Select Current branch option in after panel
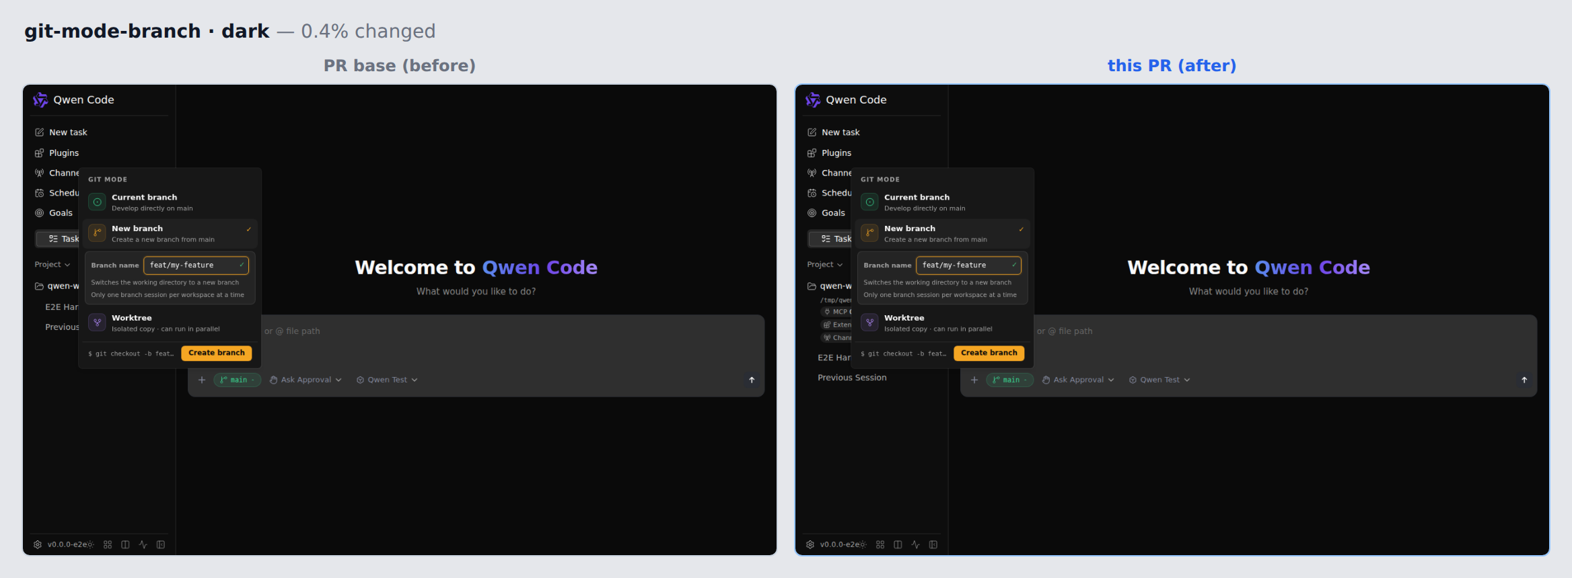Screen dimensions: 1572x578 tap(943, 202)
